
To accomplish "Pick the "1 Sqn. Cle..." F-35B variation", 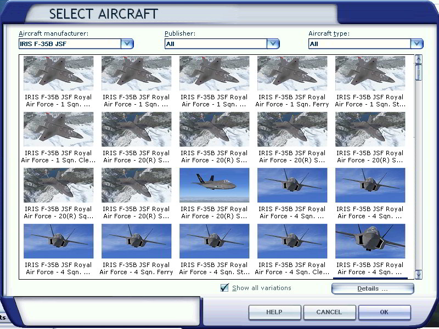I will tap(59, 129).
